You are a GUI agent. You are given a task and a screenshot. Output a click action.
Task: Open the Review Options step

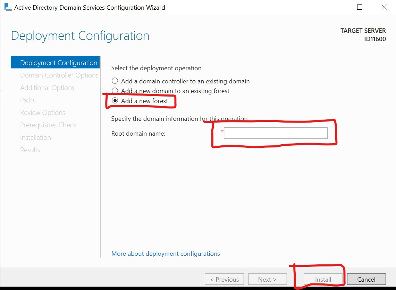tap(42, 112)
